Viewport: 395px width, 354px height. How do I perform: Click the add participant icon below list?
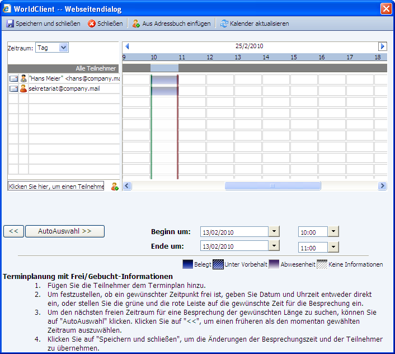(x=115, y=187)
